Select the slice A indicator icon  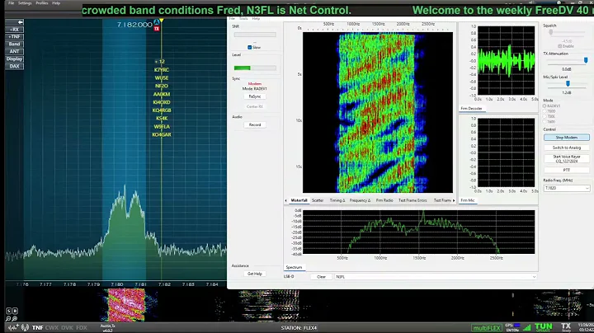tap(157, 23)
